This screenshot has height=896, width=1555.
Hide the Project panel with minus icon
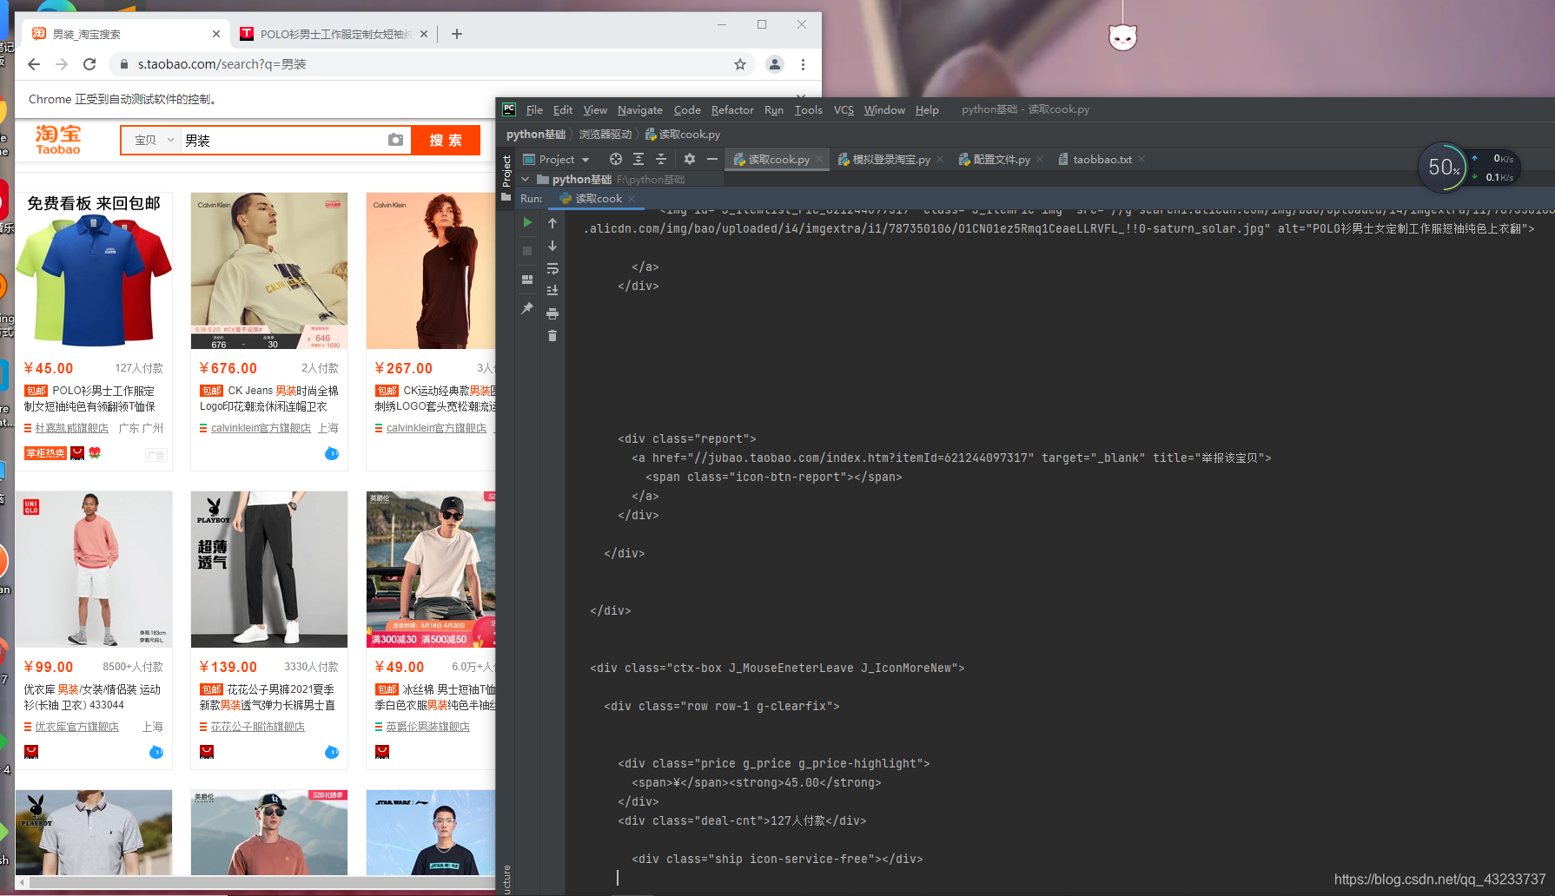(x=712, y=159)
